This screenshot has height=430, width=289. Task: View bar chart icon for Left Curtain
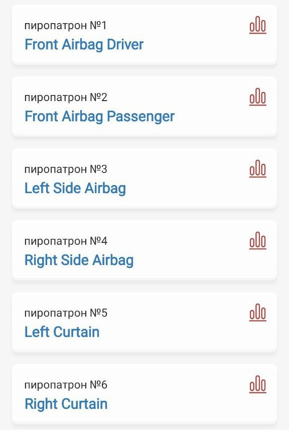tap(257, 313)
